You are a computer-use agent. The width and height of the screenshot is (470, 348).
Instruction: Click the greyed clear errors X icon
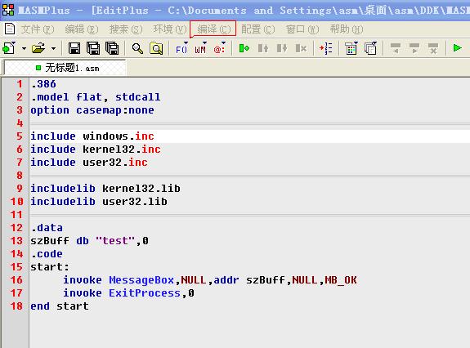433,48
